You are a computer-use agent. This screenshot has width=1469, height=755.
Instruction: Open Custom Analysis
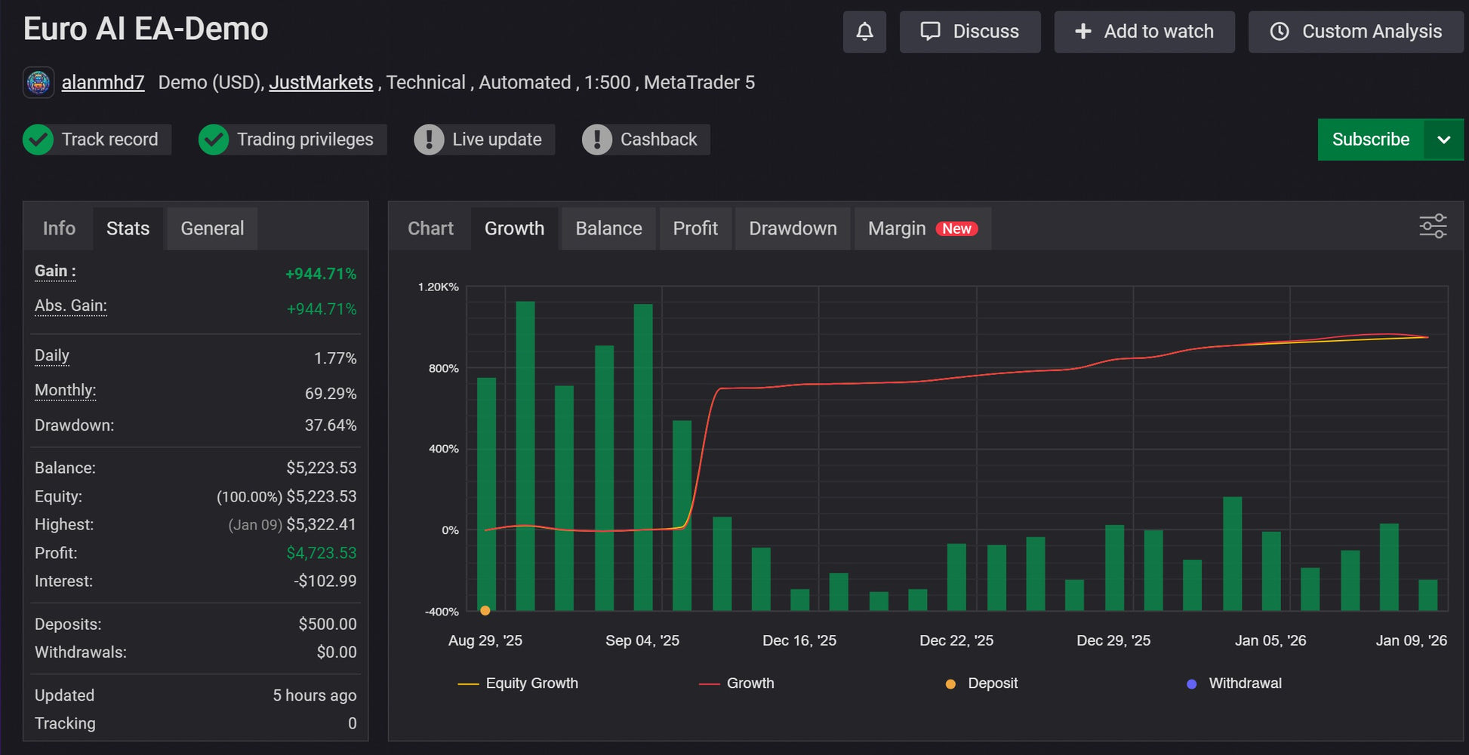[1356, 32]
